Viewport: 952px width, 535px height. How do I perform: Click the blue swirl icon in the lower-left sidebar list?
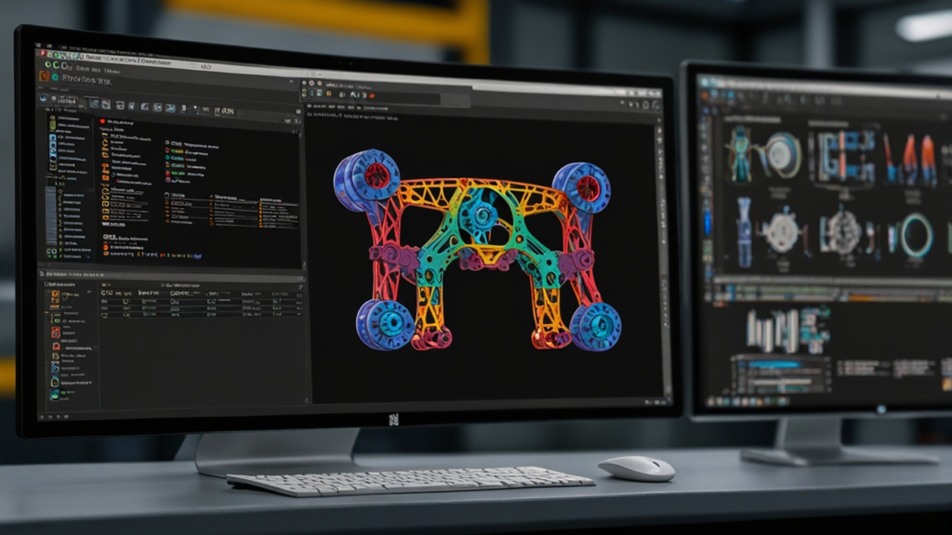click(x=55, y=367)
